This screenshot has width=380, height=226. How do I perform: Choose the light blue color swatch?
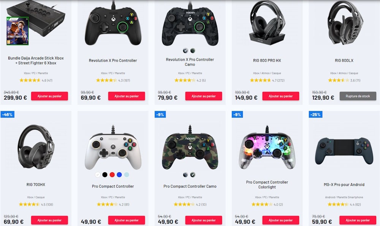127,175
